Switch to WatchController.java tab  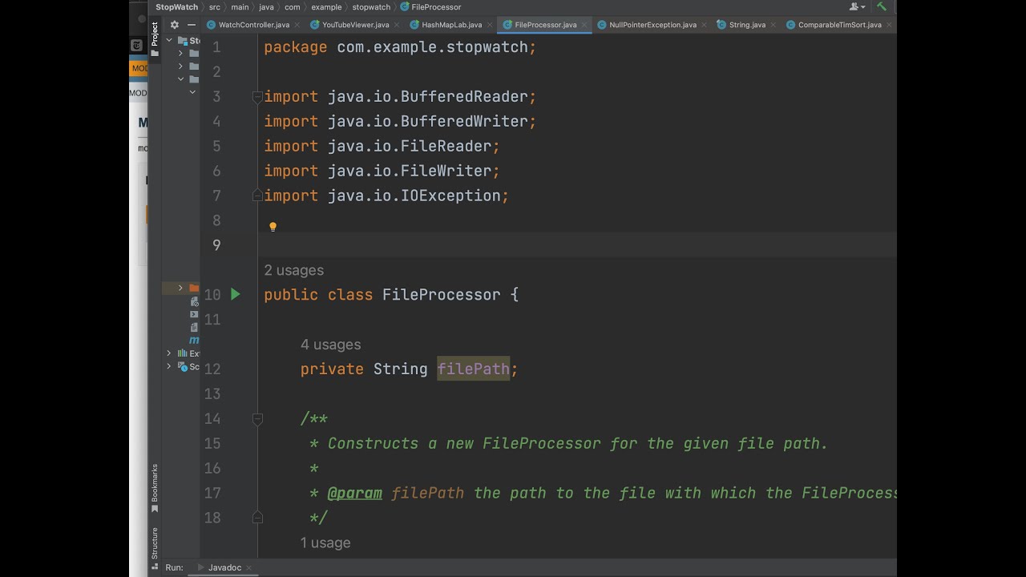(253, 25)
